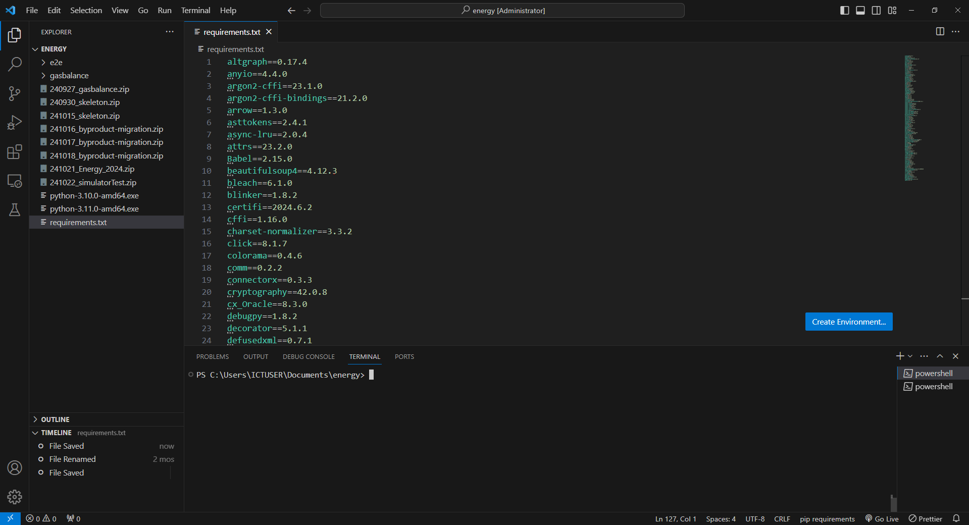Open Explorer views and more actions

point(170,31)
